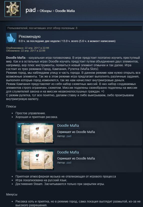Viewport: 143px width, 207px height.
Task: Go to the Обзоры breadcrumb
Action: click(45, 11)
